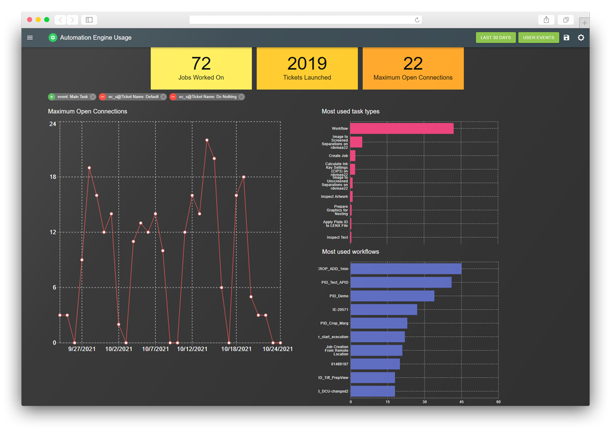Navigate forward with the browser arrow
This screenshot has height=437, width=614.
point(72,19)
